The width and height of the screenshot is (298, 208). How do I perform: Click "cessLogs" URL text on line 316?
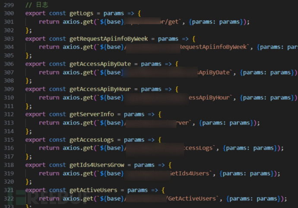point(198,148)
